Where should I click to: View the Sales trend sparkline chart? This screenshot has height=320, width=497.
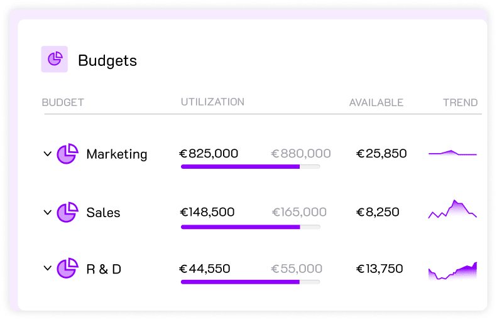pos(452,210)
